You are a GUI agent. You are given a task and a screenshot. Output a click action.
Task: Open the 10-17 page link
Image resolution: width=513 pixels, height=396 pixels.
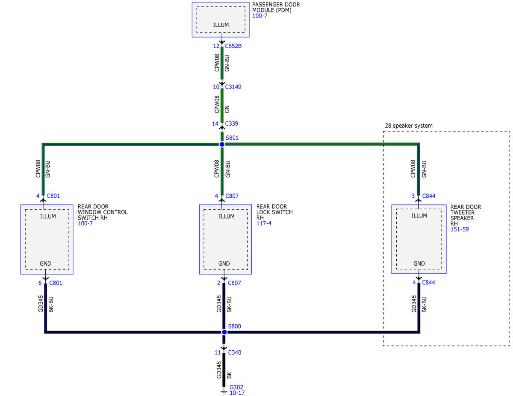click(x=237, y=393)
